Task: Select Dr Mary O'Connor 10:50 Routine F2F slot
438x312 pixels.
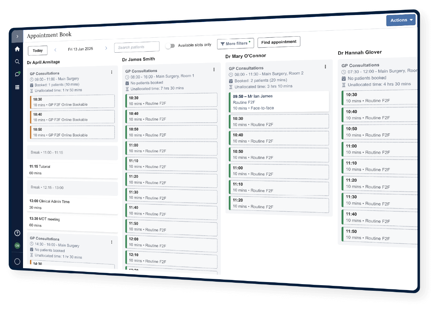Action: tap(279, 154)
